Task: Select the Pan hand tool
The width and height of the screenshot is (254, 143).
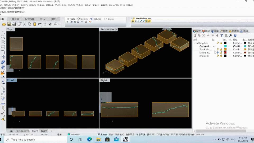Action: (x=45, y=24)
